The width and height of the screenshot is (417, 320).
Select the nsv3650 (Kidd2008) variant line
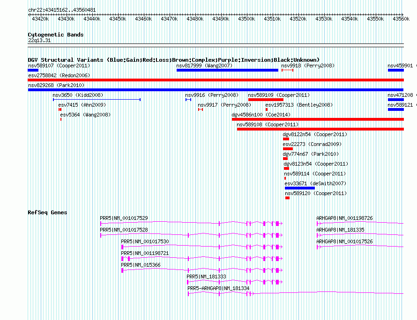point(97,100)
